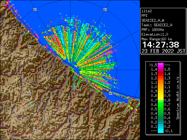Click the lower-right '60' range ring label

click(x=105, y=130)
